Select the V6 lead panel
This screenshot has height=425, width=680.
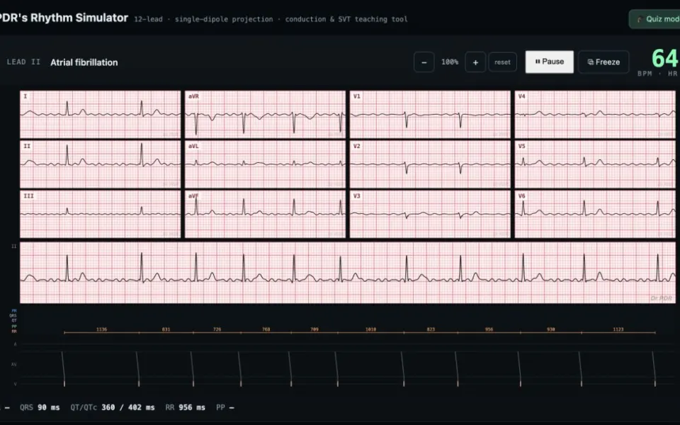point(595,214)
